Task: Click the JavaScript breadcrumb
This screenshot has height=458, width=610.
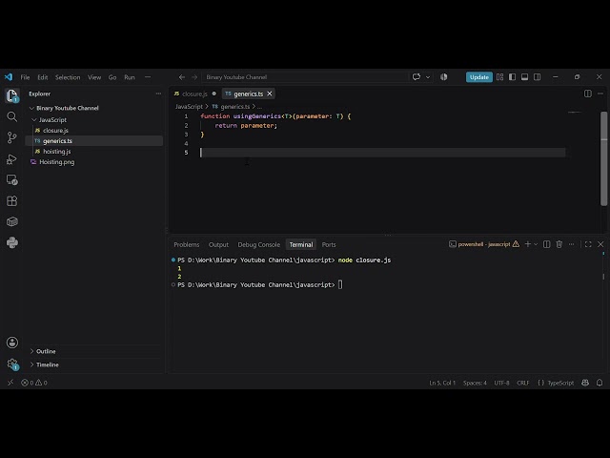Action: point(189,106)
